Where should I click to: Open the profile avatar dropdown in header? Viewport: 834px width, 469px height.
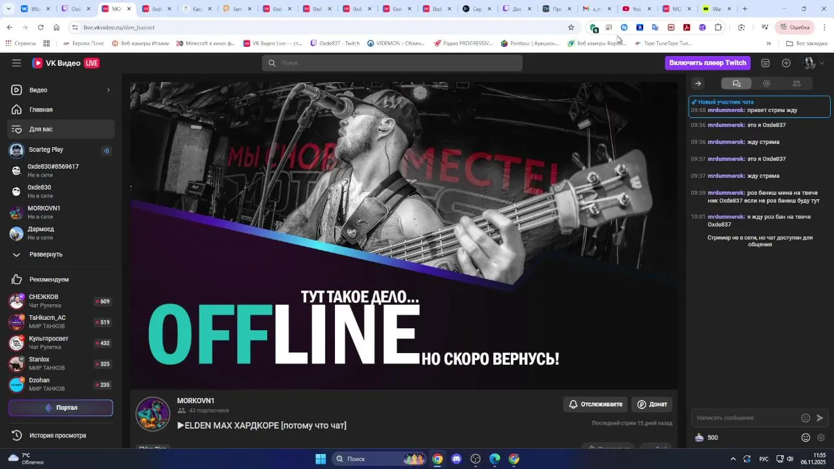[x=814, y=63]
